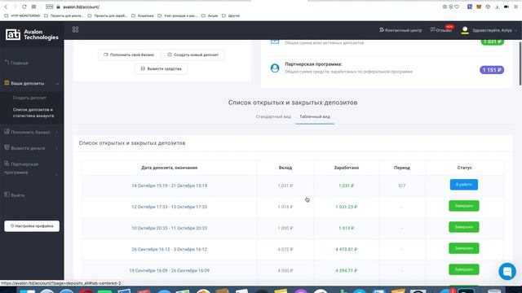This screenshot has height=293, width=522.
Task: Click the page vertical scrollbar thumb
Action: [x=520, y=63]
